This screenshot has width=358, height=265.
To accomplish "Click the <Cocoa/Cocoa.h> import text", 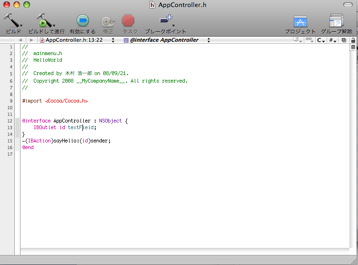I will [67, 101].
